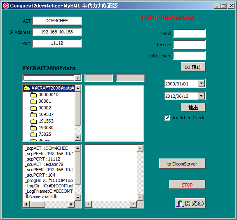This screenshot has width=237, height=220.
Task: Click the 閉じる(C) close button
Action: pos(190,203)
